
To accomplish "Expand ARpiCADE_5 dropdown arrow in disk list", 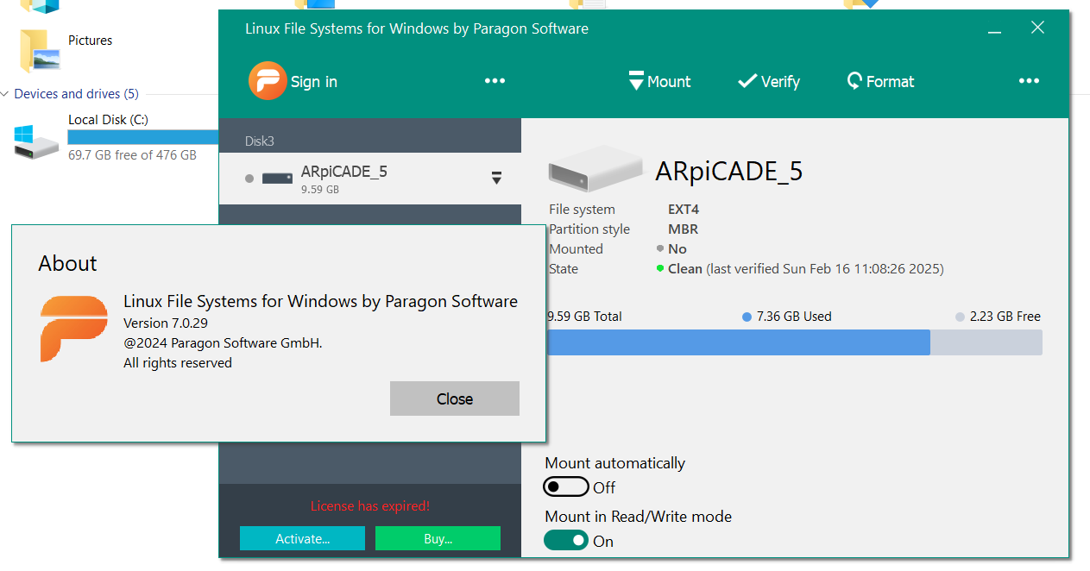I will pos(496,178).
